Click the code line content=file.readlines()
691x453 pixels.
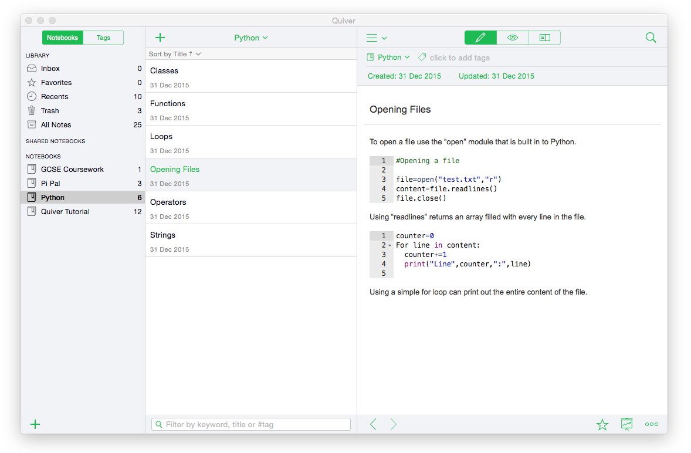point(446,188)
